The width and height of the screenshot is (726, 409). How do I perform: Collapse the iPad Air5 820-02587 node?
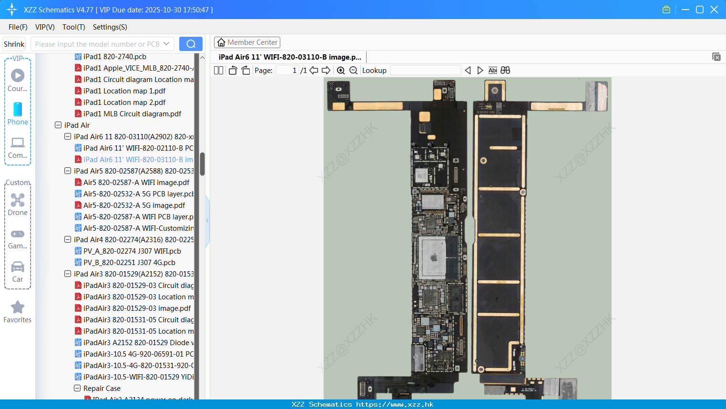coord(68,171)
